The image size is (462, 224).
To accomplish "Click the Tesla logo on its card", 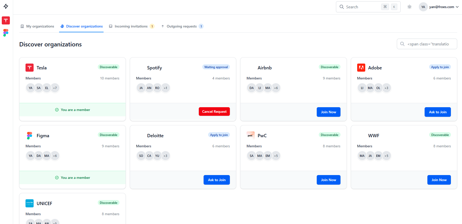I will 30,68.
